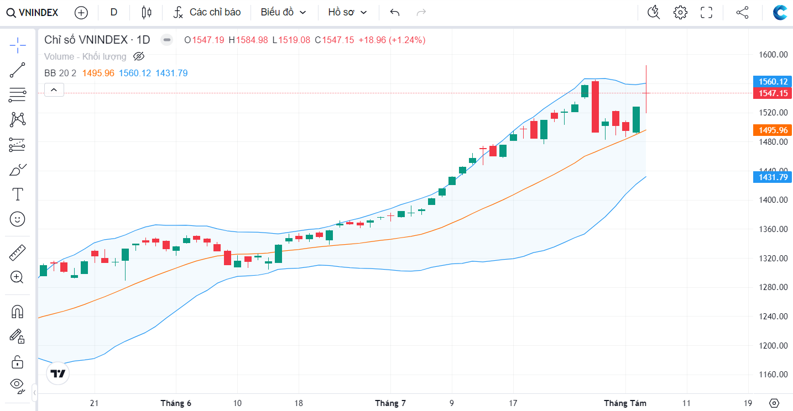This screenshot has height=411, width=793.
Task: Click the blue C logo icon
Action: click(781, 12)
